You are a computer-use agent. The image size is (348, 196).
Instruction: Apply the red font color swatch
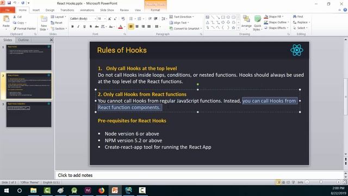pos(121,27)
